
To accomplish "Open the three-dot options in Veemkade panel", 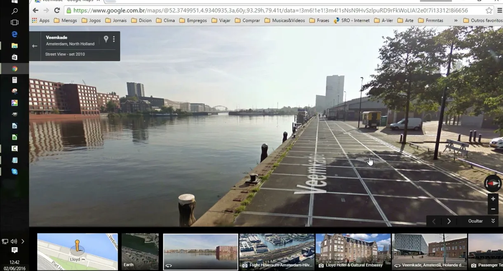I will tap(114, 39).
